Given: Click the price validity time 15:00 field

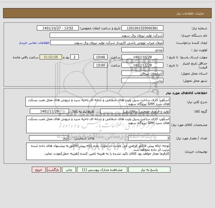Looking at the screenshot, I should pyautogui.click(x=100, y=65).
